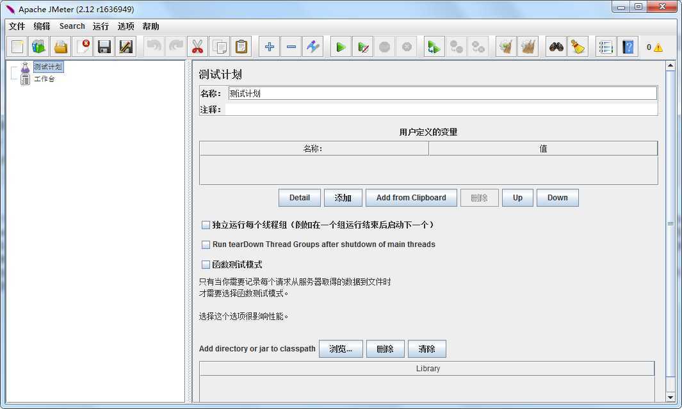Toggle the 函数测试模式 checkbox
The width and height of the screenshot is (682, 409).
click(206, 264)
